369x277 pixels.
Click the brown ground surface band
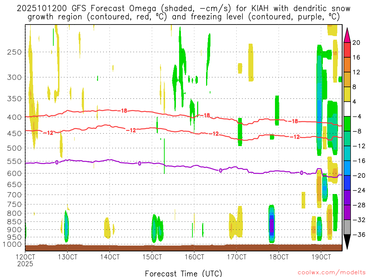[x=183, y=248]
